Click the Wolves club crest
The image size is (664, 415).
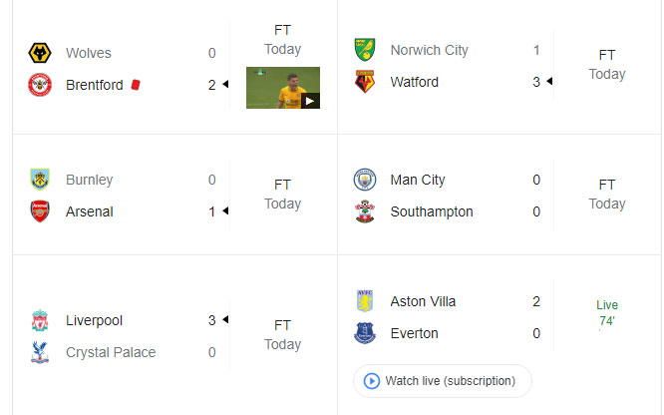point(40,53)
